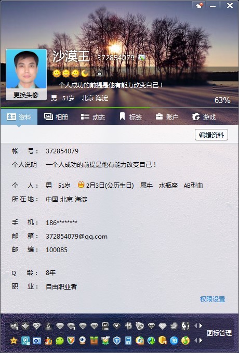Select the 账户 account tab
The height and width of the screenshot is (353, 239).
pos(167,117)
